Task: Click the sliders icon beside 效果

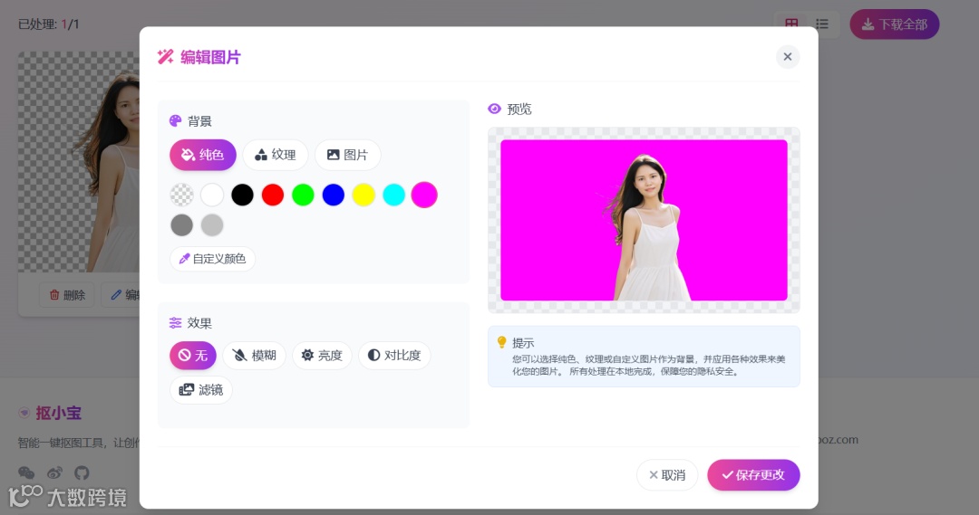Action: click(x=176, y=323)
